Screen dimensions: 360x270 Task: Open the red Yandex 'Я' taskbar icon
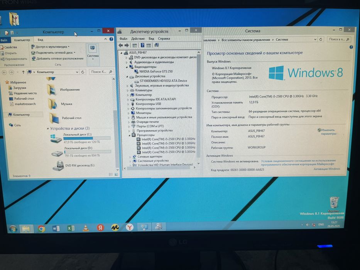100,228
